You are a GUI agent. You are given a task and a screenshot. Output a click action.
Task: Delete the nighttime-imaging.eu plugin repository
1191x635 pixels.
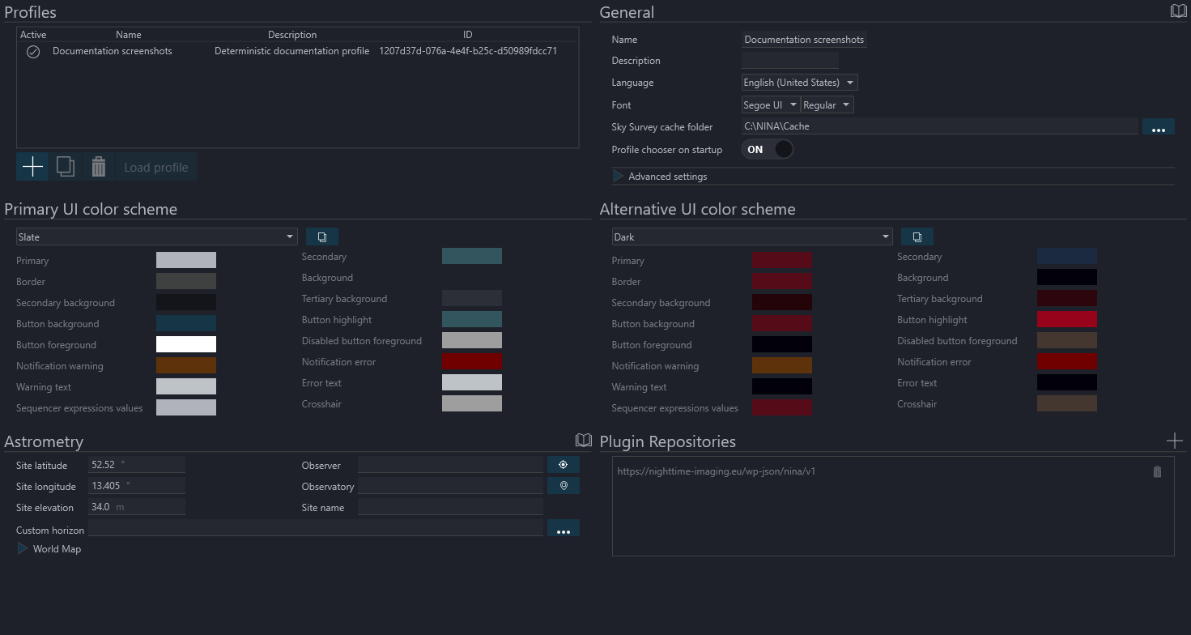click(1157, 471)
